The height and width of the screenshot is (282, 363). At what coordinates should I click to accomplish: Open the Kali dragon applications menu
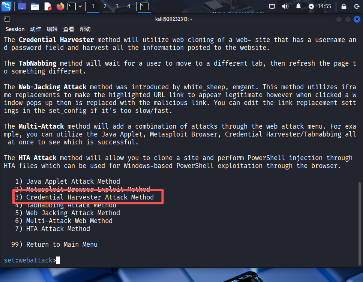coord(6,6)
